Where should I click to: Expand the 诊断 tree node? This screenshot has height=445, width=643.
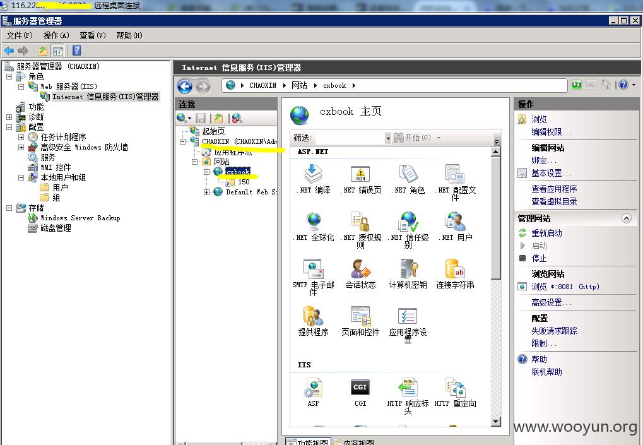[x=9, y=117]
